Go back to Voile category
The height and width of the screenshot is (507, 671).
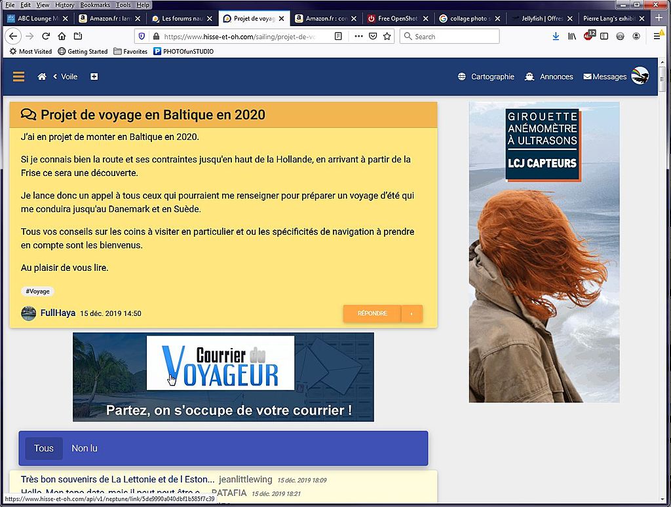tap(66, 77)
